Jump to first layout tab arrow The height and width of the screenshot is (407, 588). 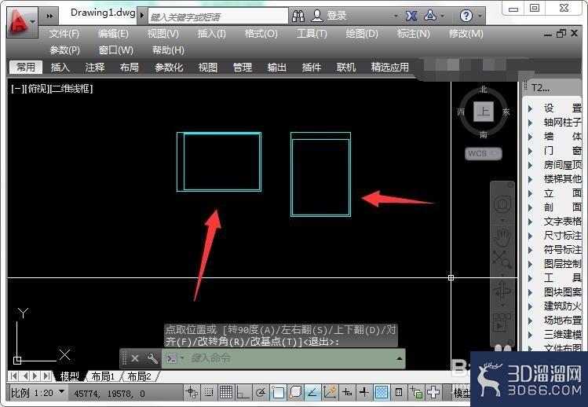(13, 376)
